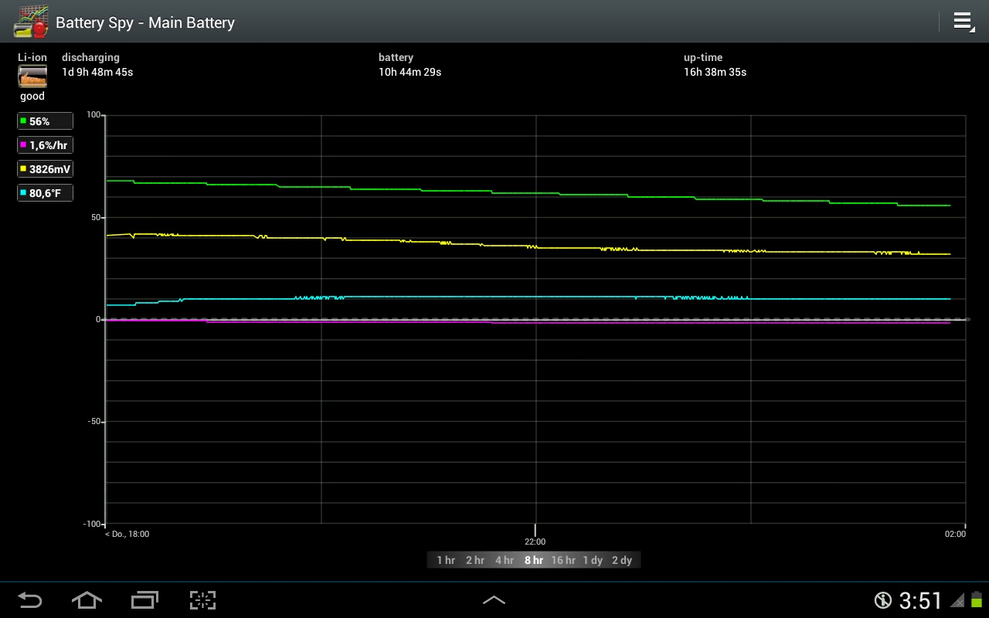989x618 pixels.
Task: Tap the "good" battery health label
Action: (x=32, y=97)
